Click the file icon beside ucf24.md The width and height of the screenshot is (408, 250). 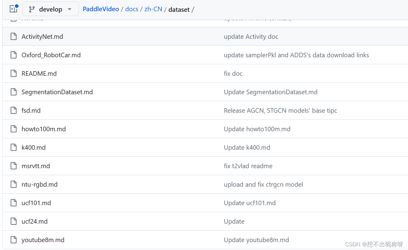14,222
